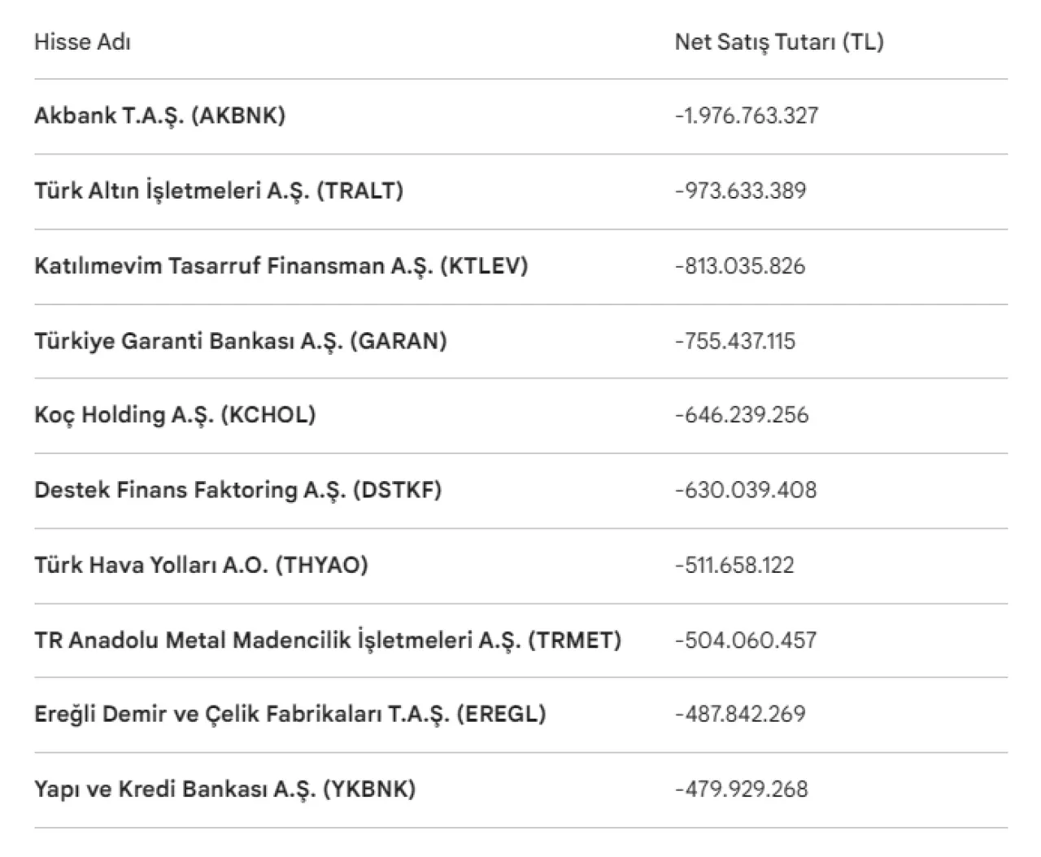Click the DSTKF amount -630.039.408

click(x=745, y=490)
